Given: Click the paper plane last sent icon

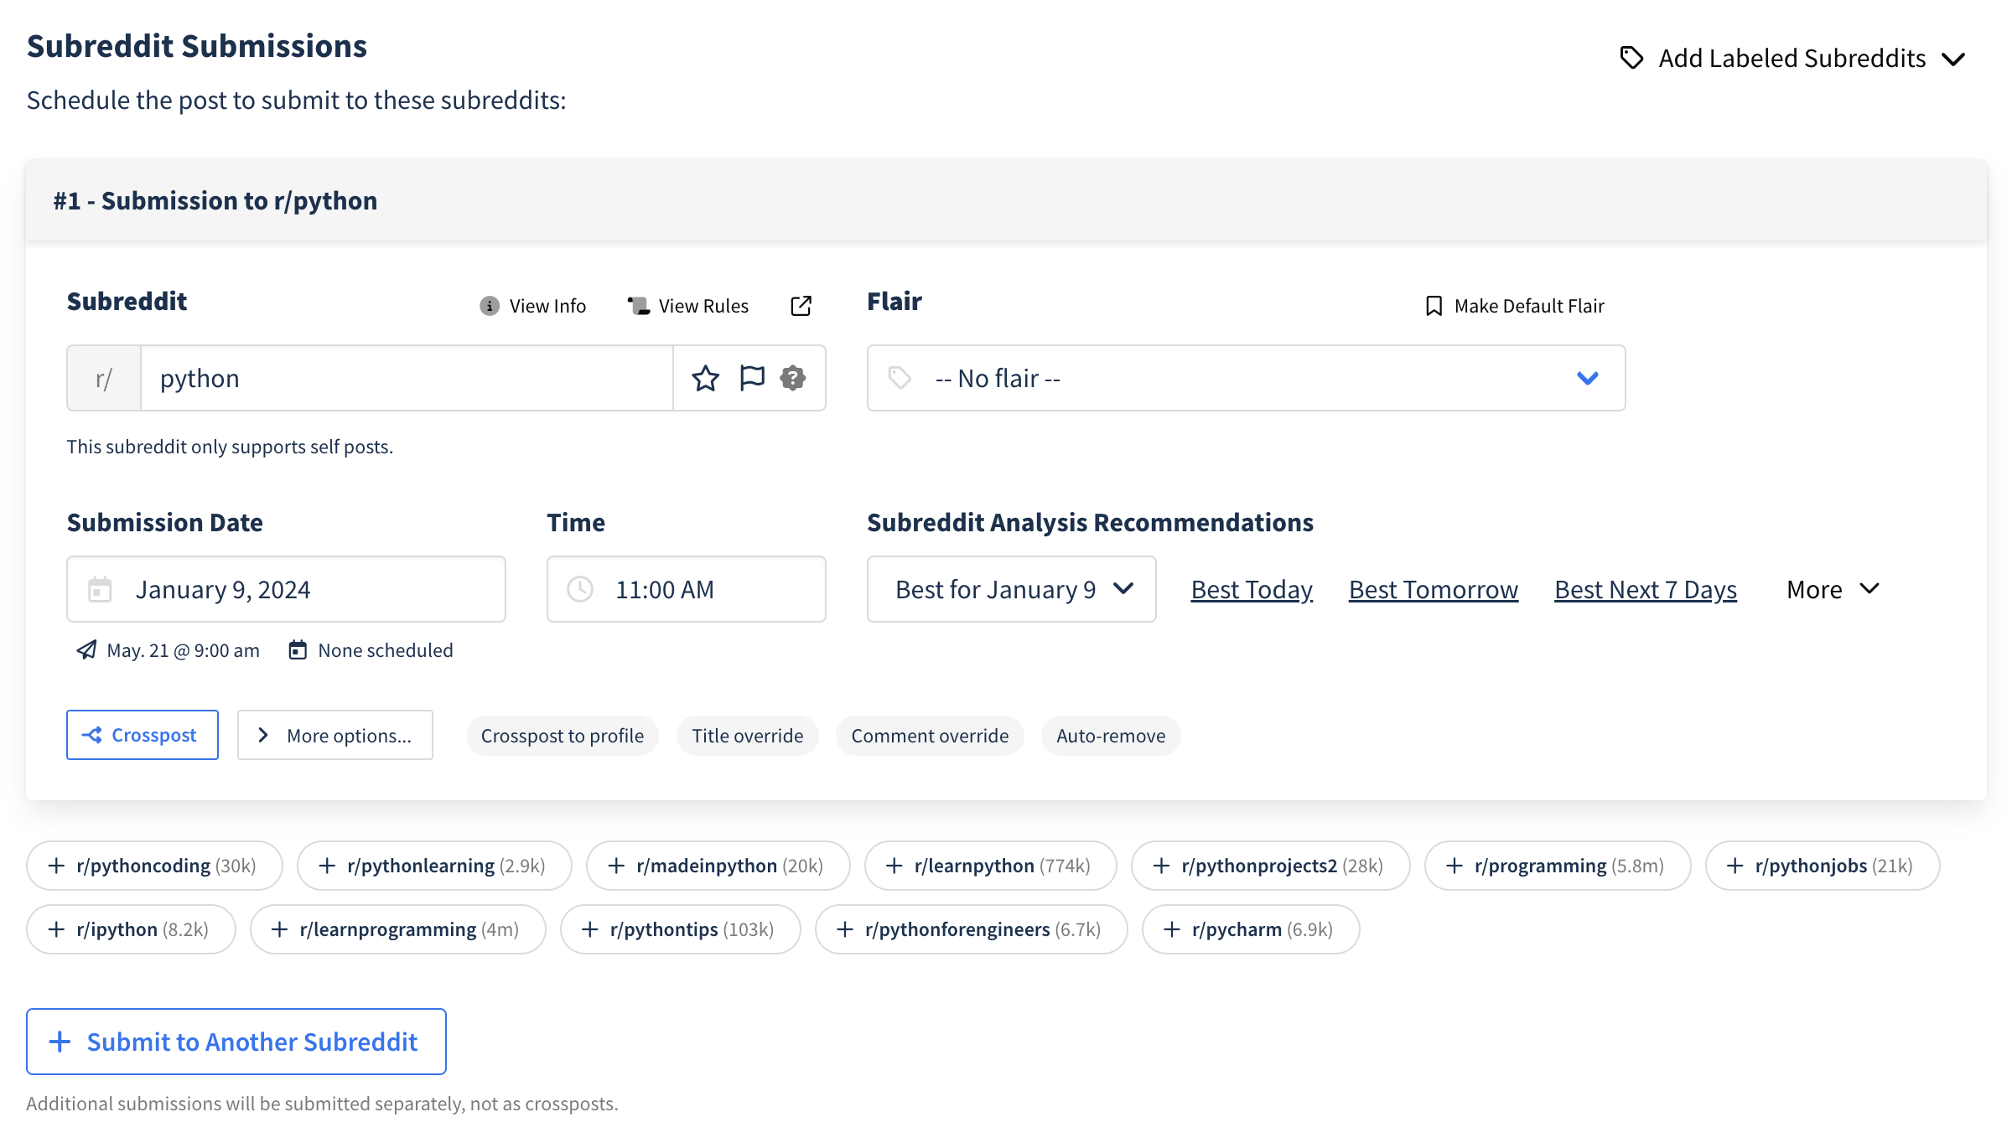Looking at the screenshot, I should coord(86,650).
